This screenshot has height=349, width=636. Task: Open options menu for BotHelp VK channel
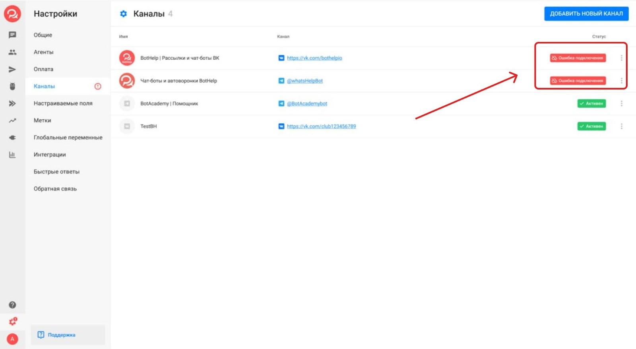[621, 58]
